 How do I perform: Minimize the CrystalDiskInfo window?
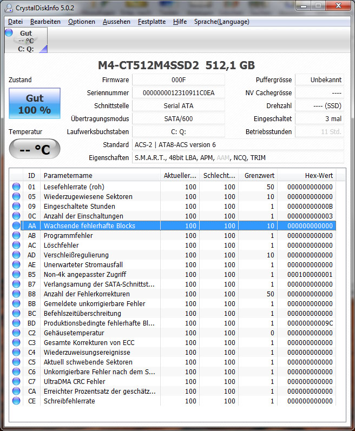pyautogui.click(x=304, y=6)
